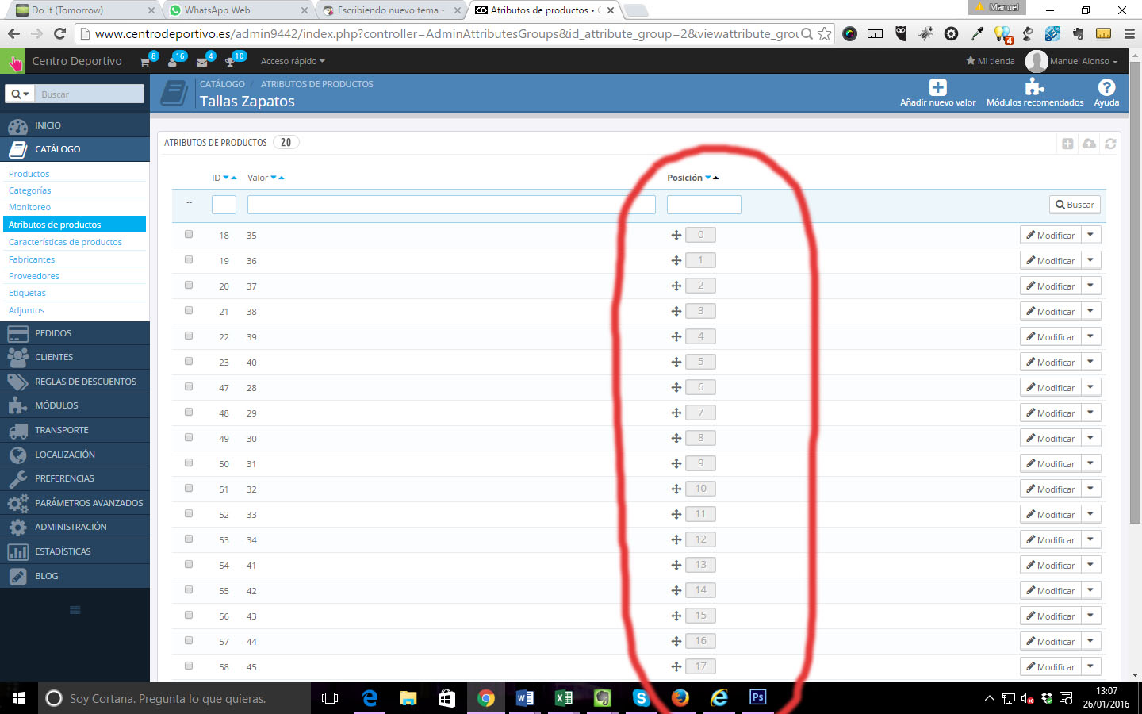Open Categorías in the Catálogo submenu

29,190
